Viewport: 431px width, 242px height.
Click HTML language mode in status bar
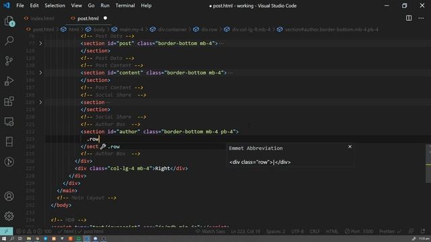pyautogui.click(x=332, y=231)
